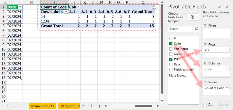Uncheck the PO field checkbox
The image size is (233, 110).
coord(171,59)
